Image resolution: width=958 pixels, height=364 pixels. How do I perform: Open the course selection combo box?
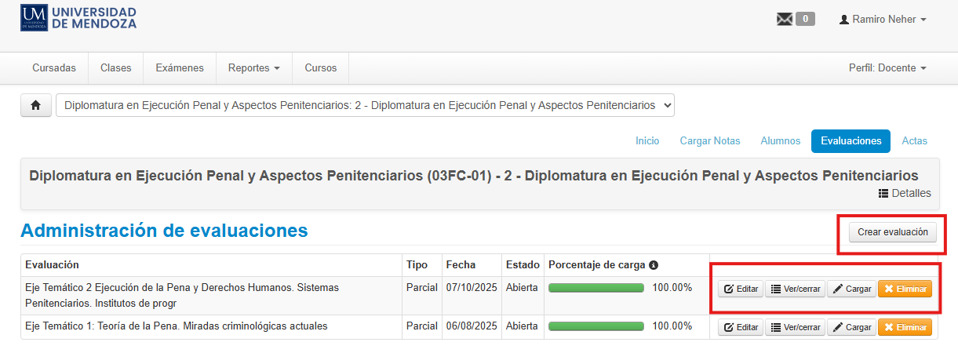point(365,105)
